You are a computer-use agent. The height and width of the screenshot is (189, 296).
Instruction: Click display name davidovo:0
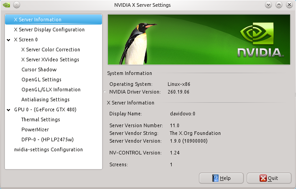183,114
